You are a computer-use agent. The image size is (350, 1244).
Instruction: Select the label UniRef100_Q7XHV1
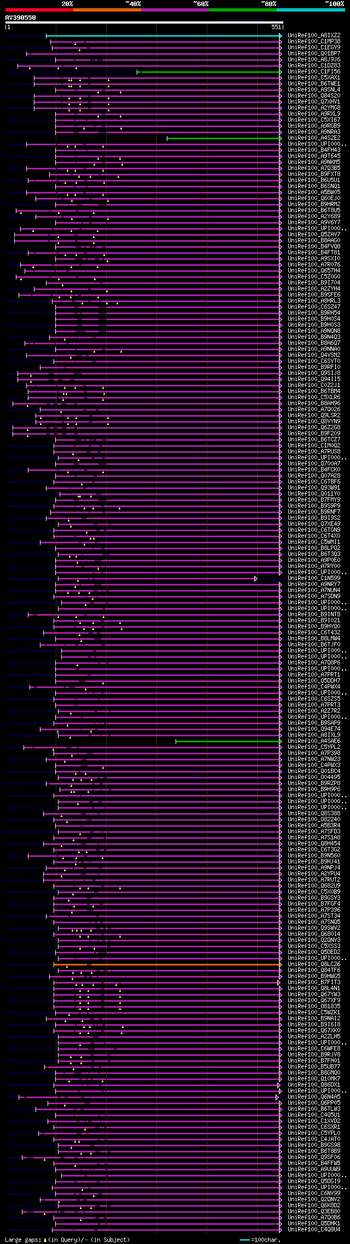[314, 102]
